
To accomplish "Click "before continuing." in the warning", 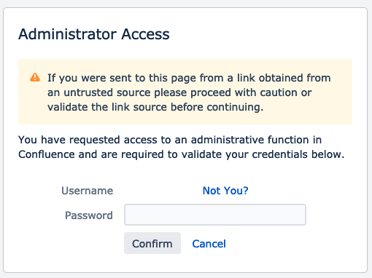I will (217, 107).
